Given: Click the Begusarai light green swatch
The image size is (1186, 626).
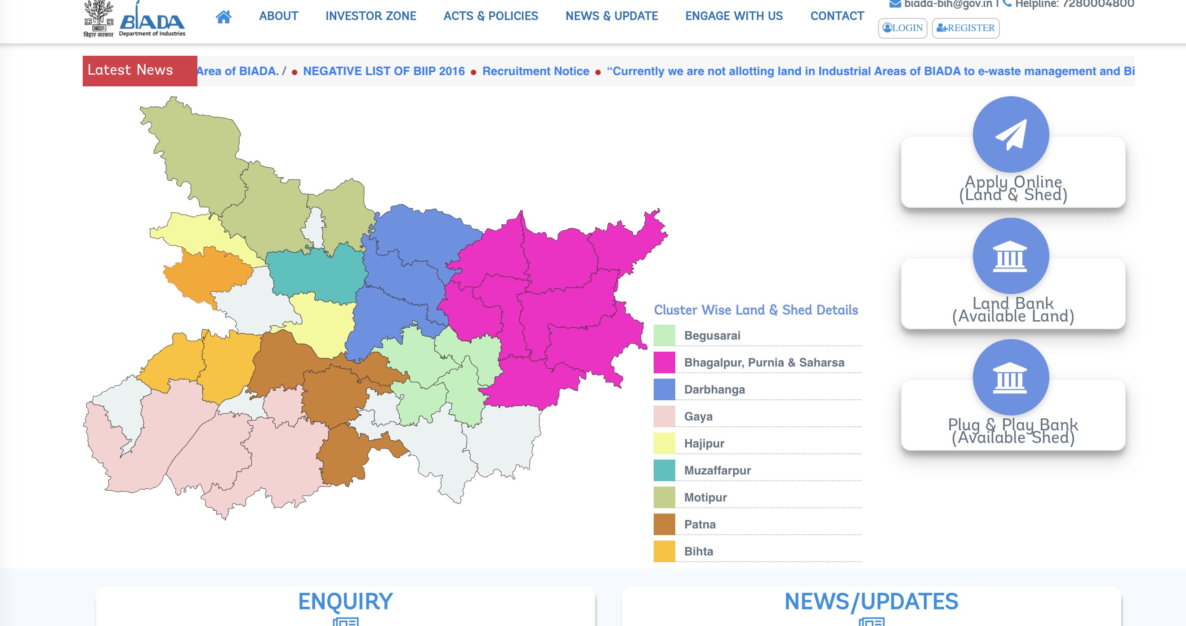Looking at the screenshot, I should (664, 335).
